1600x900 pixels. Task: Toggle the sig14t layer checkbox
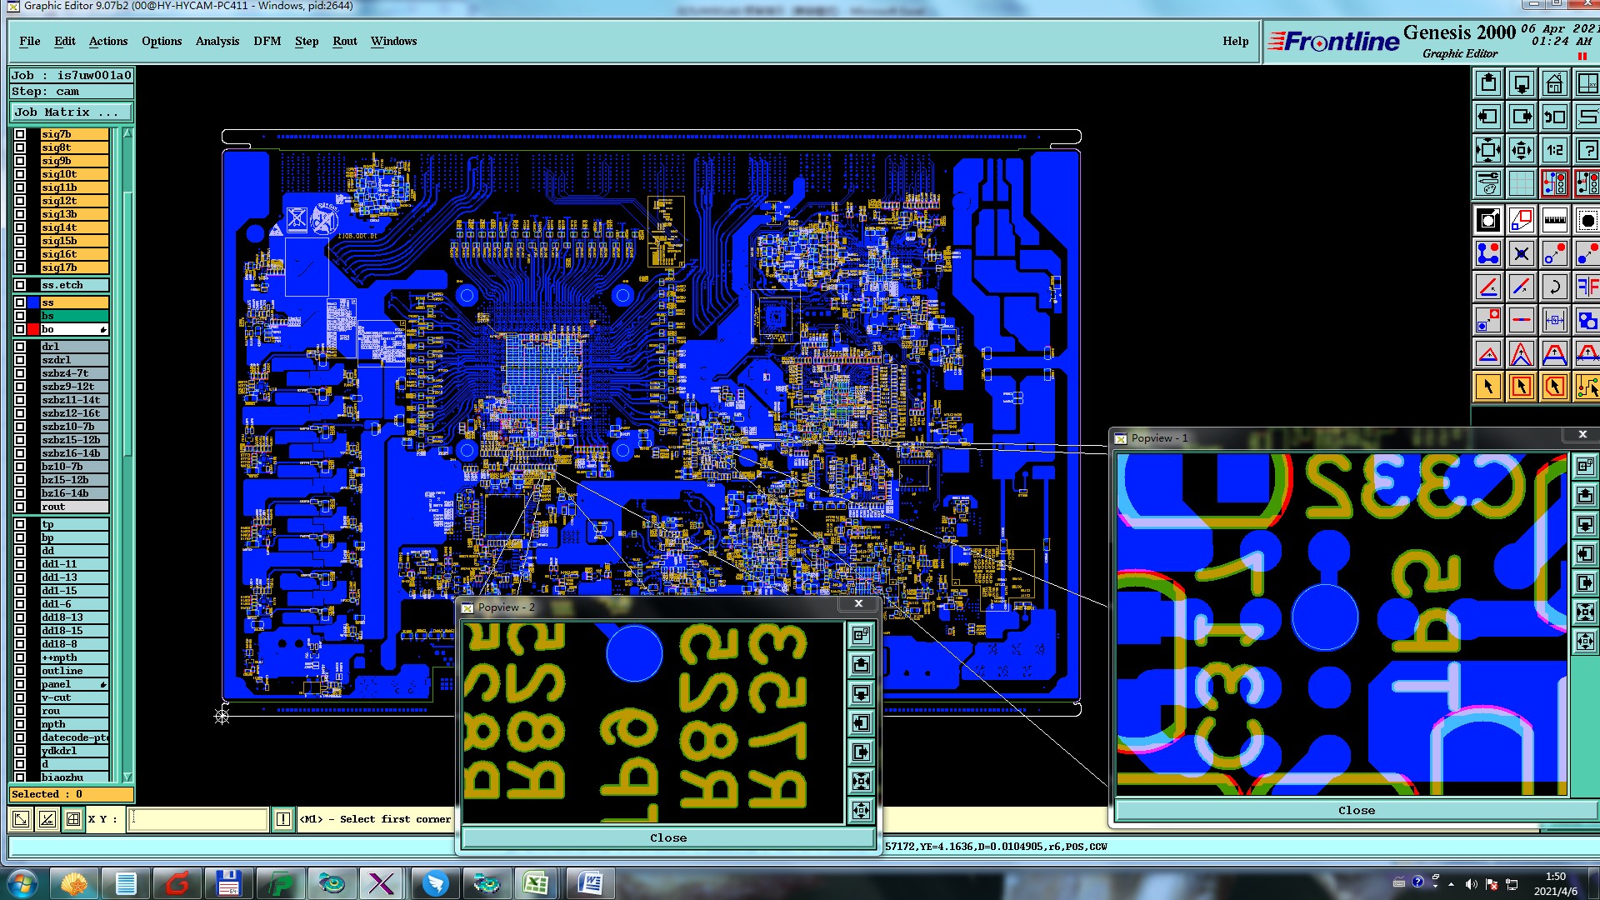[20, 227]
